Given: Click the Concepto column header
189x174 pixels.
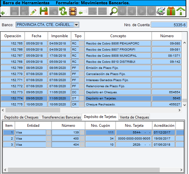Looking at the screenshot, I should 118,36.
